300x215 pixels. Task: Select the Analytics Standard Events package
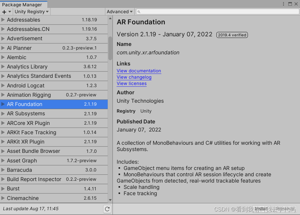tap(54, 76)
